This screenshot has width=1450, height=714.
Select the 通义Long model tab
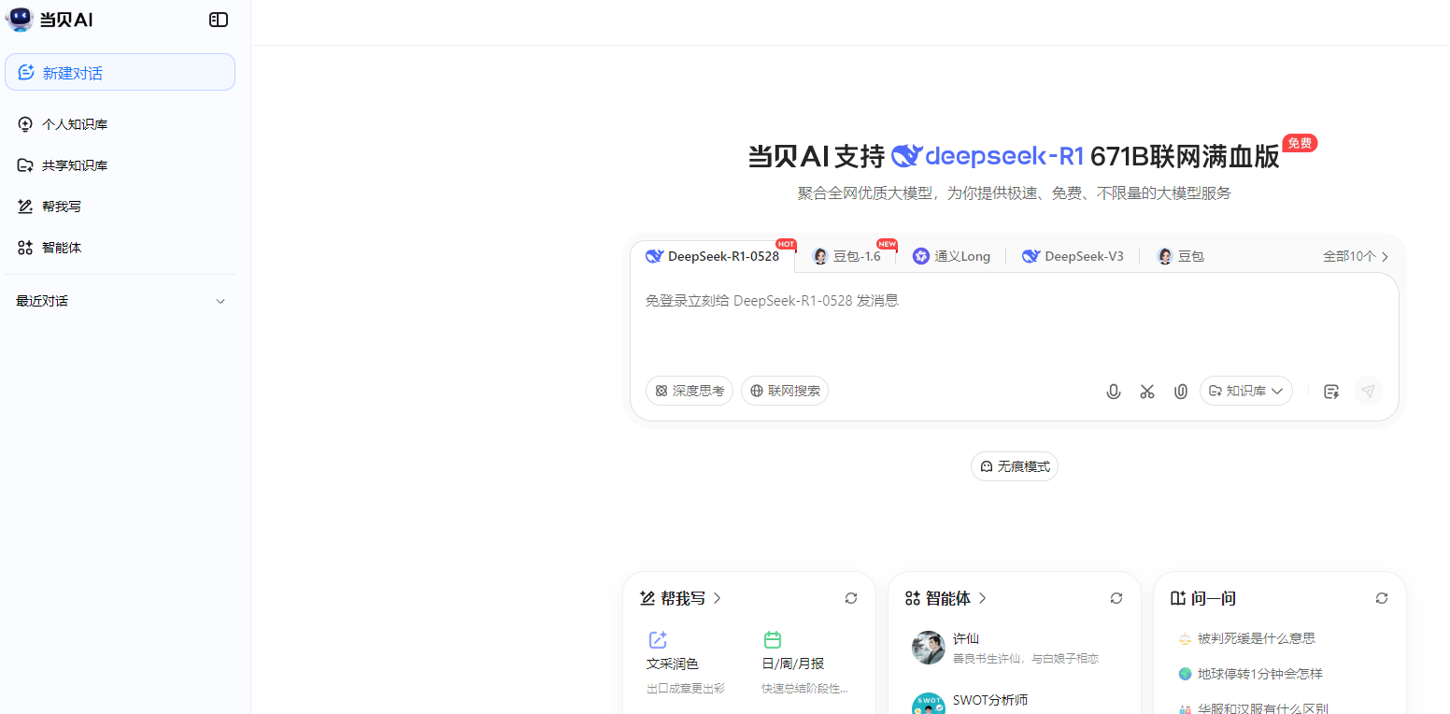[x=951, y=256]
